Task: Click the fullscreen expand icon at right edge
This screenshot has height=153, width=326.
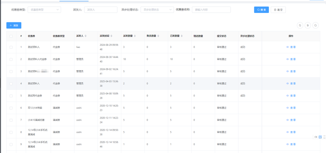Action: pyautogui.click(x=324, y=137)
